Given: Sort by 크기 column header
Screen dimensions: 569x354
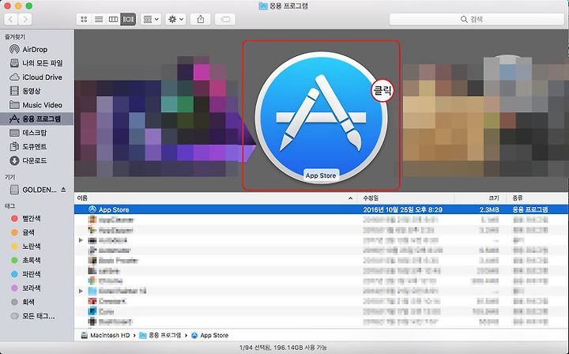Looking at the screenshot, I should (494, 198).
